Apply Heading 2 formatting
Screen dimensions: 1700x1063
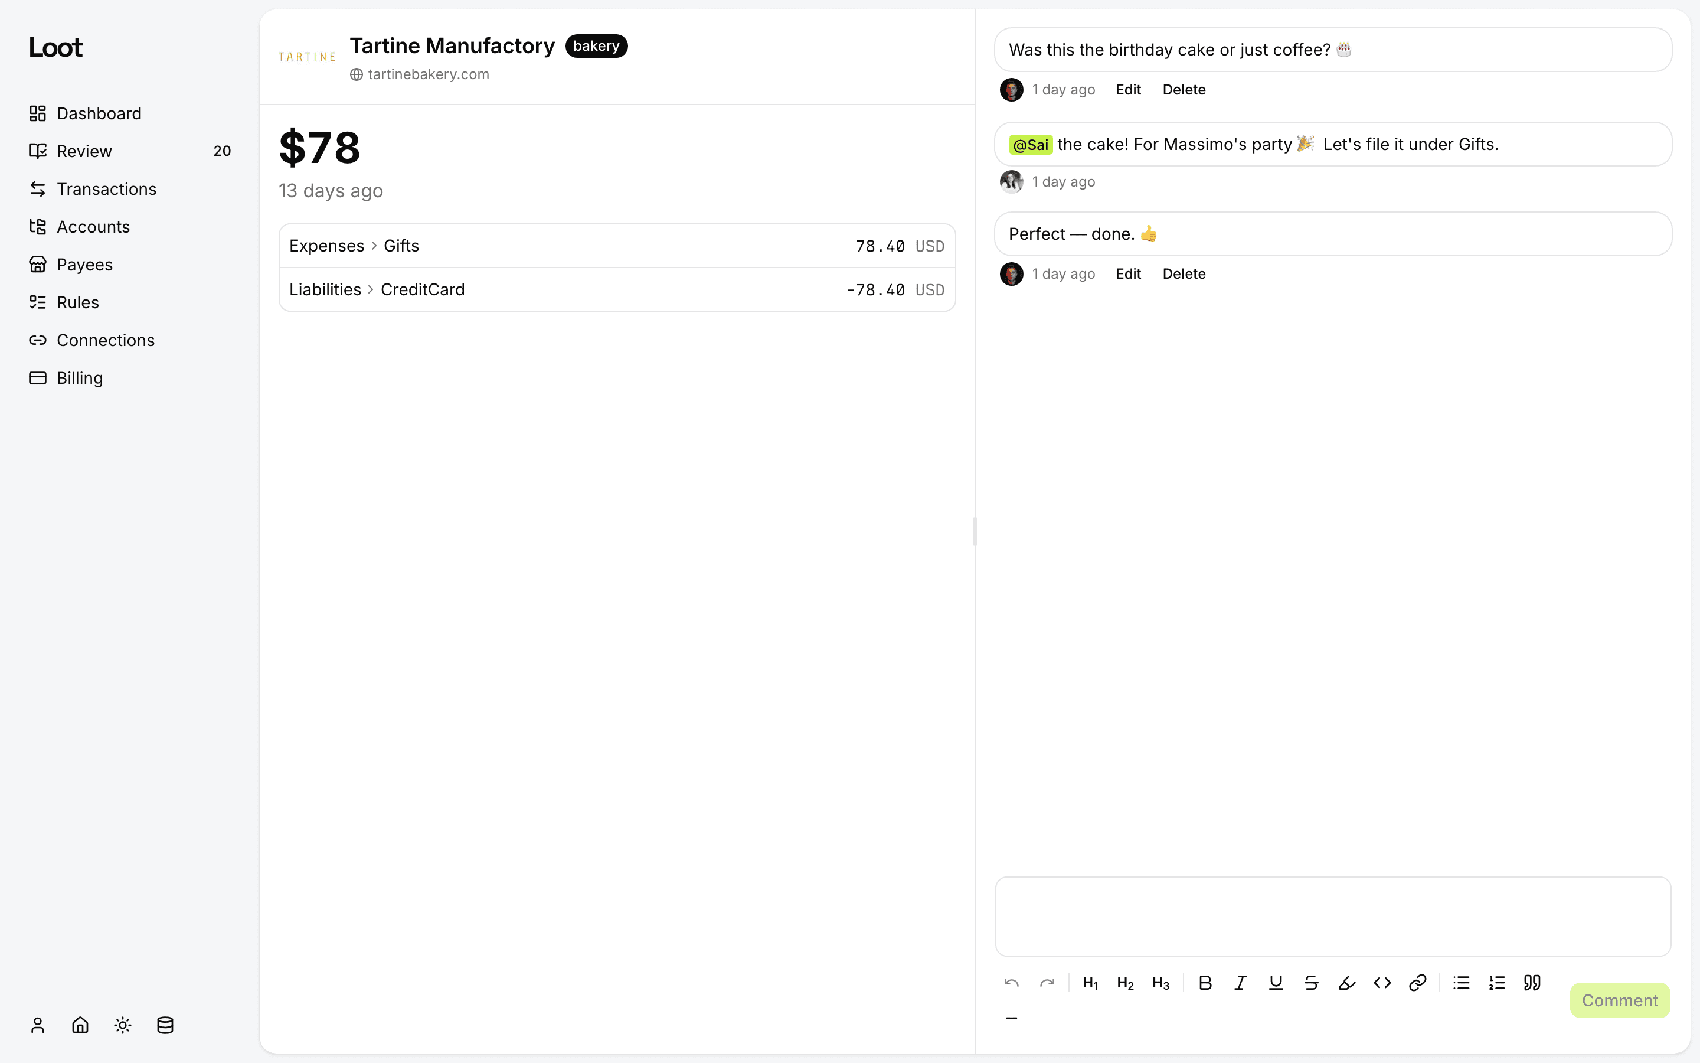pyautogui.click(x=1126, y=983)
